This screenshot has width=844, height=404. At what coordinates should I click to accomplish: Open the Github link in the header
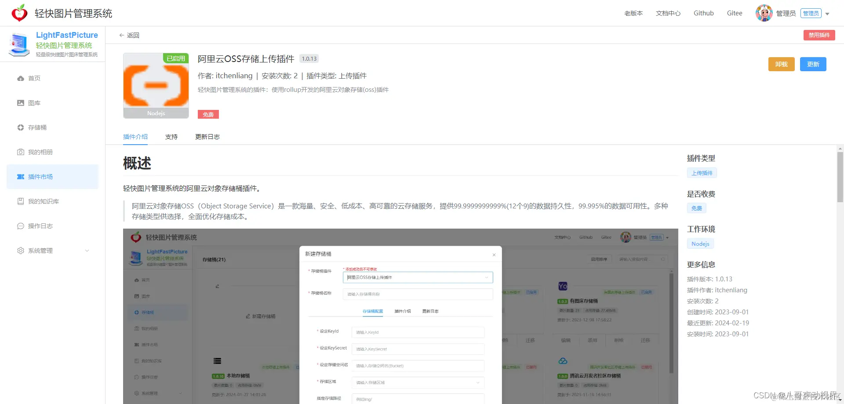coord(704,13)
